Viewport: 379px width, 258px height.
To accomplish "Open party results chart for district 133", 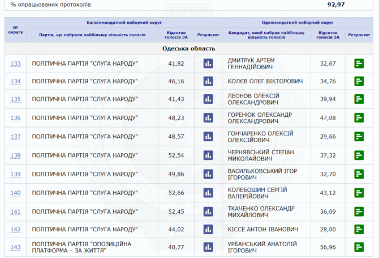I will pos(208,64).
